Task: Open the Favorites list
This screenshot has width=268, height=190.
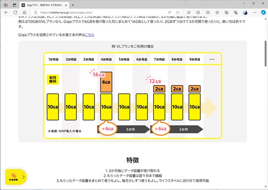Action: point(217,13)
